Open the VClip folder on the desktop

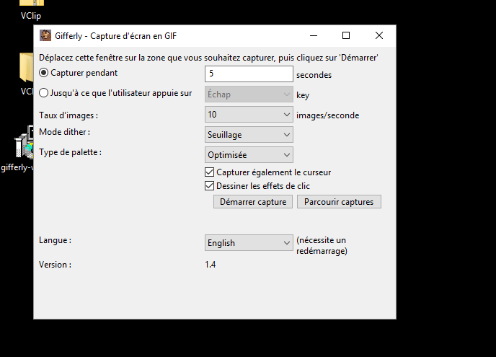tap(26, 74)
